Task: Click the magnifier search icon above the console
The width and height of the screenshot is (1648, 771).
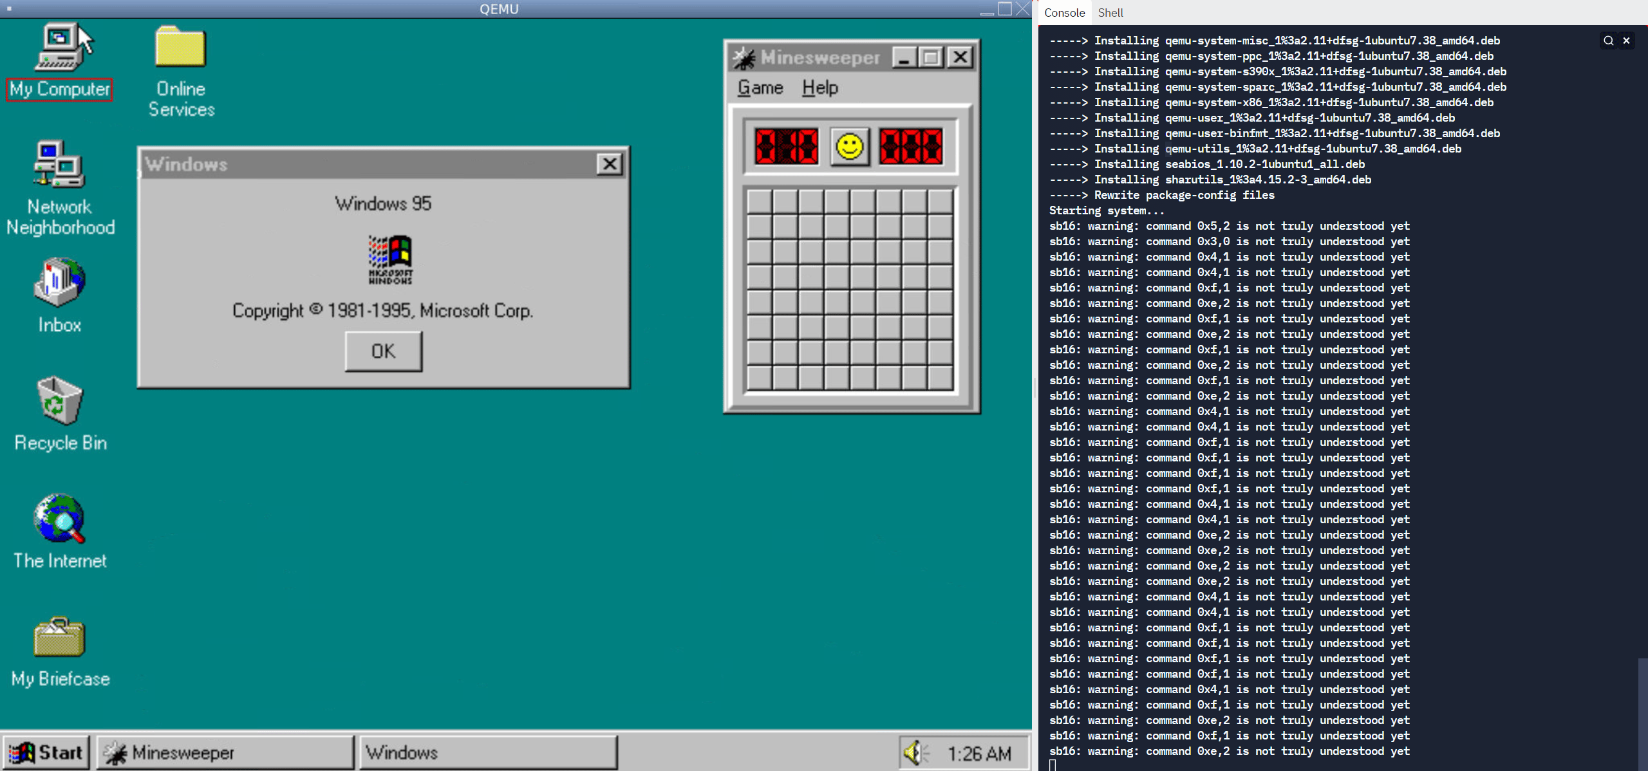Action: click(x=1608, y=41)
